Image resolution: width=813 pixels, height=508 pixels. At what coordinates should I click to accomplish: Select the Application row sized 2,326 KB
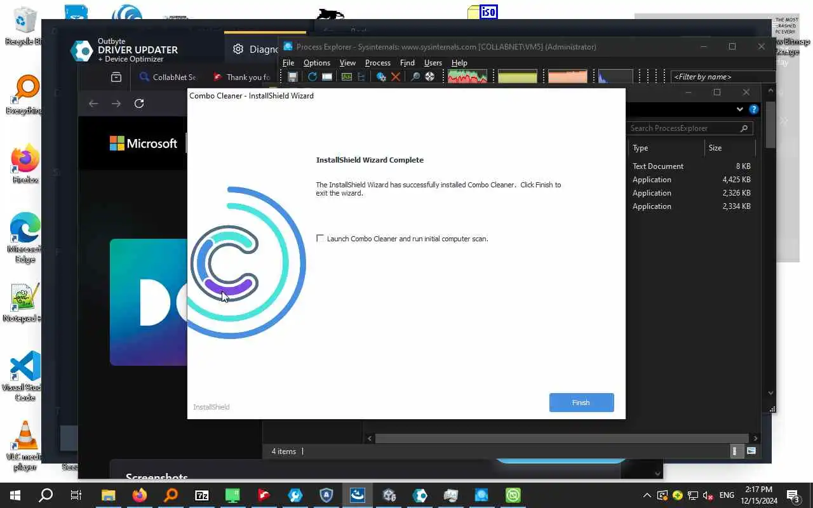[692, 193]
